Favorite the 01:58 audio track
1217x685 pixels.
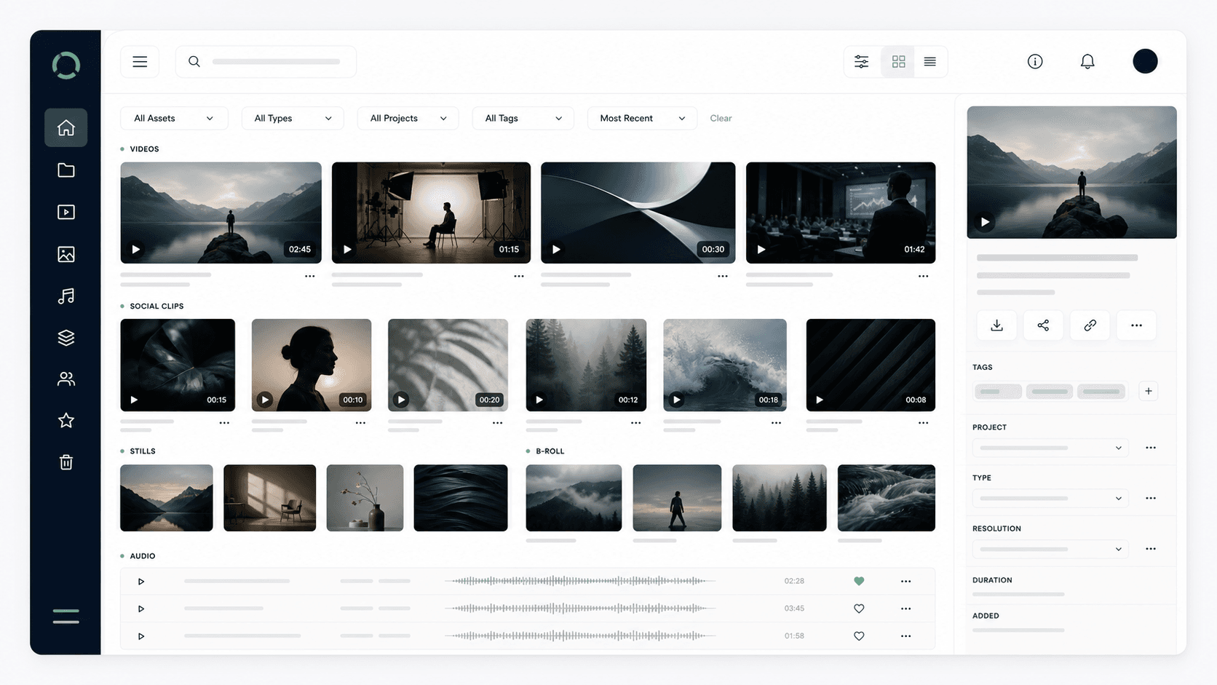click(x=859, y=636)
